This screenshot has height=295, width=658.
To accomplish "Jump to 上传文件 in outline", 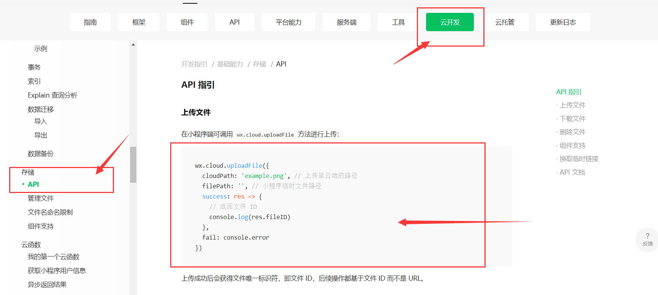I will point(572,105).
